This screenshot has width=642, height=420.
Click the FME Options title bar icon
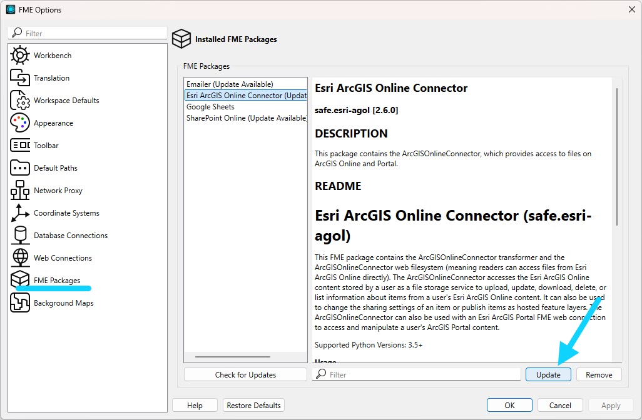pyautogui.click(x=10, y=9)
